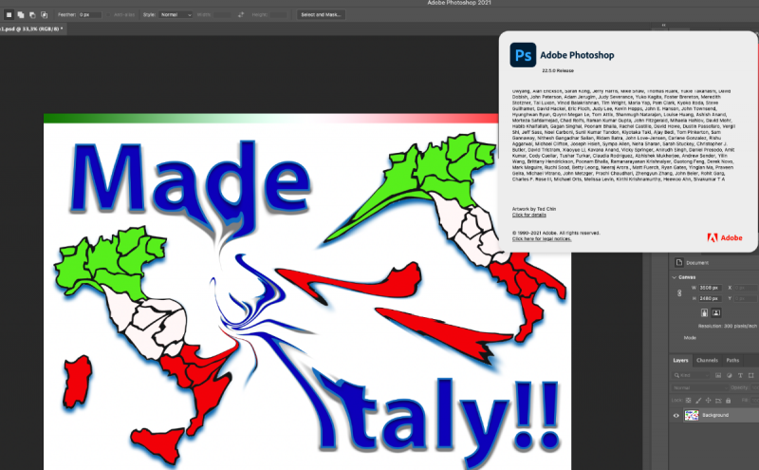Filter layers by shape layers icon
759x470 pixels.
click(x=750, y=375)
